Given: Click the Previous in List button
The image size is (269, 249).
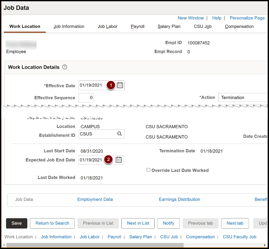Looking at the screenshot, I should pyautogui.click(x=98, y=223).
